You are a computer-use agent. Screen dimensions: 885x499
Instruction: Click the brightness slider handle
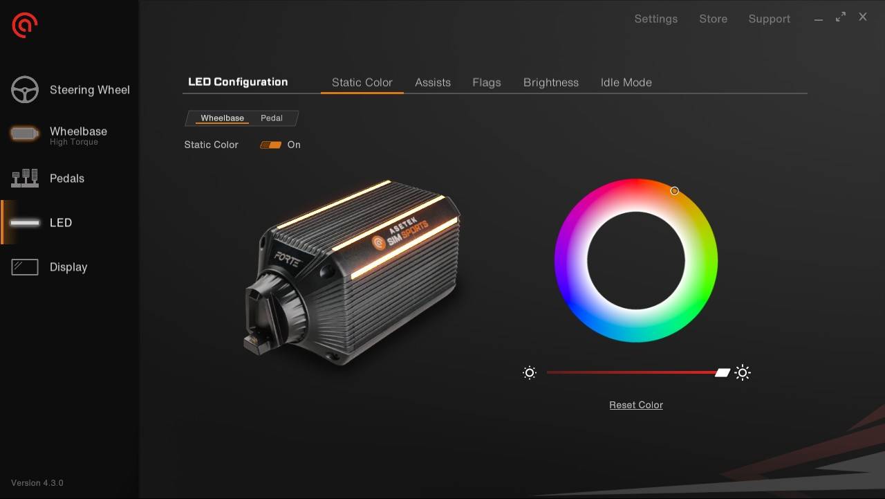723,373
